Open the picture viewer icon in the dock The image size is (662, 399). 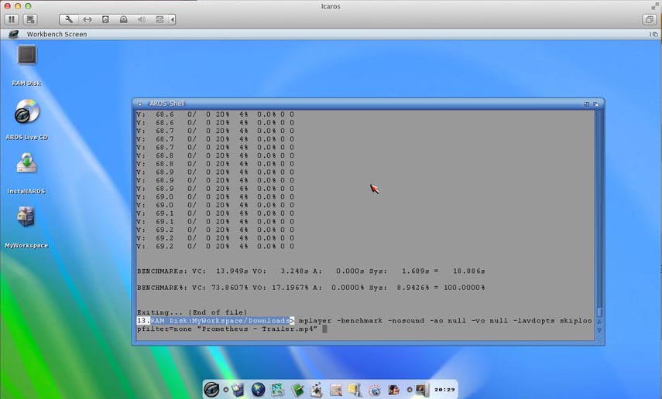click(x=277, y=389)
